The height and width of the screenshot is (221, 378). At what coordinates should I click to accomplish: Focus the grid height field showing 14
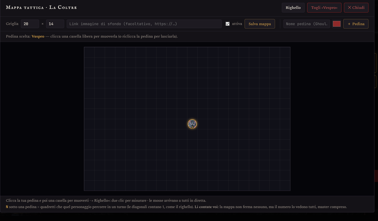coord(55,24)
